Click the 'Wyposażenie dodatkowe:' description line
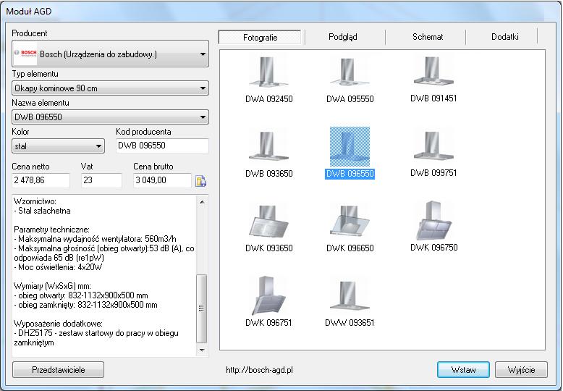Image resolution: width=563 pixels, height=391 pixels. [58, 324]
